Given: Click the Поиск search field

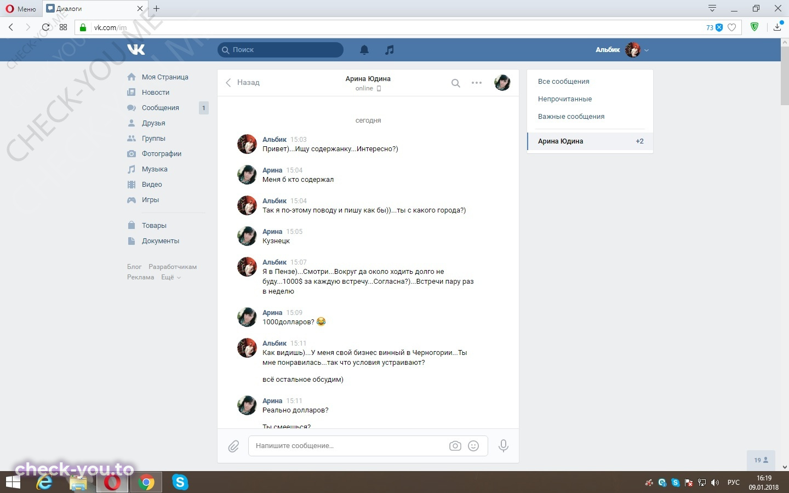Looking at the screenshot, I should coord(281,50).
